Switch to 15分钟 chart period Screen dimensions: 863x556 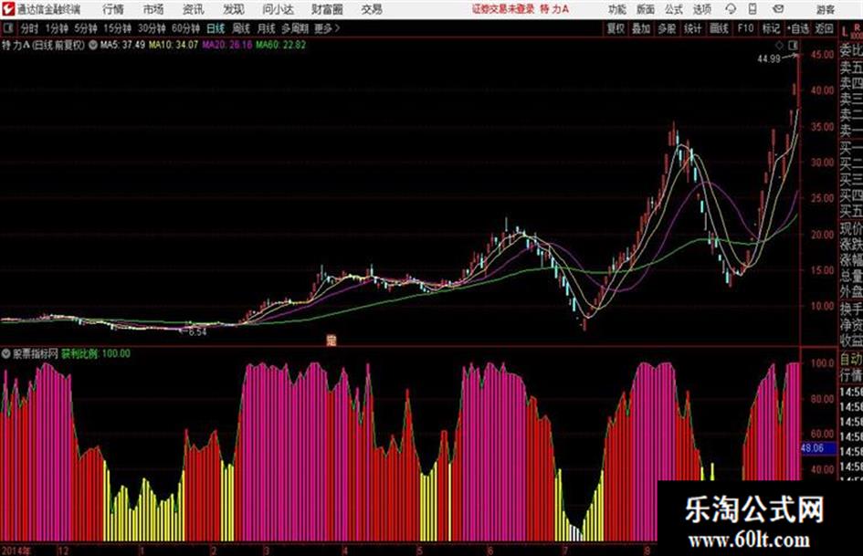(117, 28)
